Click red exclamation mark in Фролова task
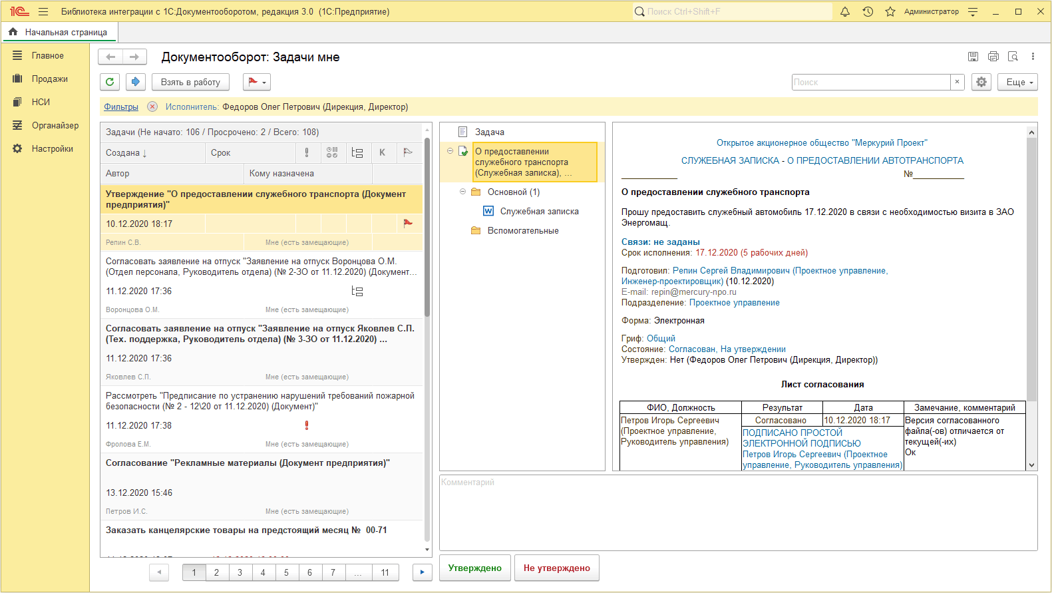The image size is (1052, 593). tap(307, 425)
